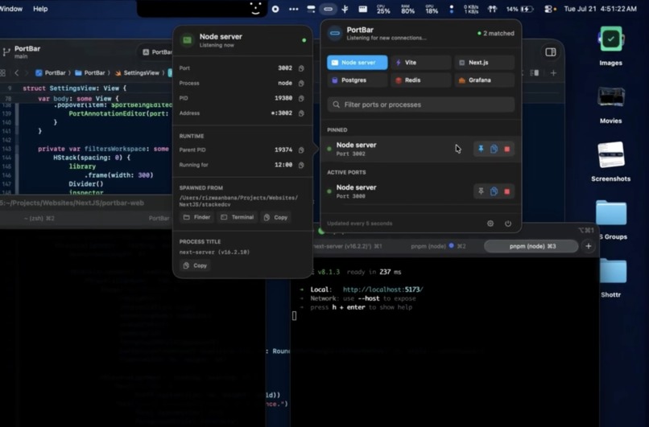
Task: Copy the Running for value 12:00
Action: point(301,165)
